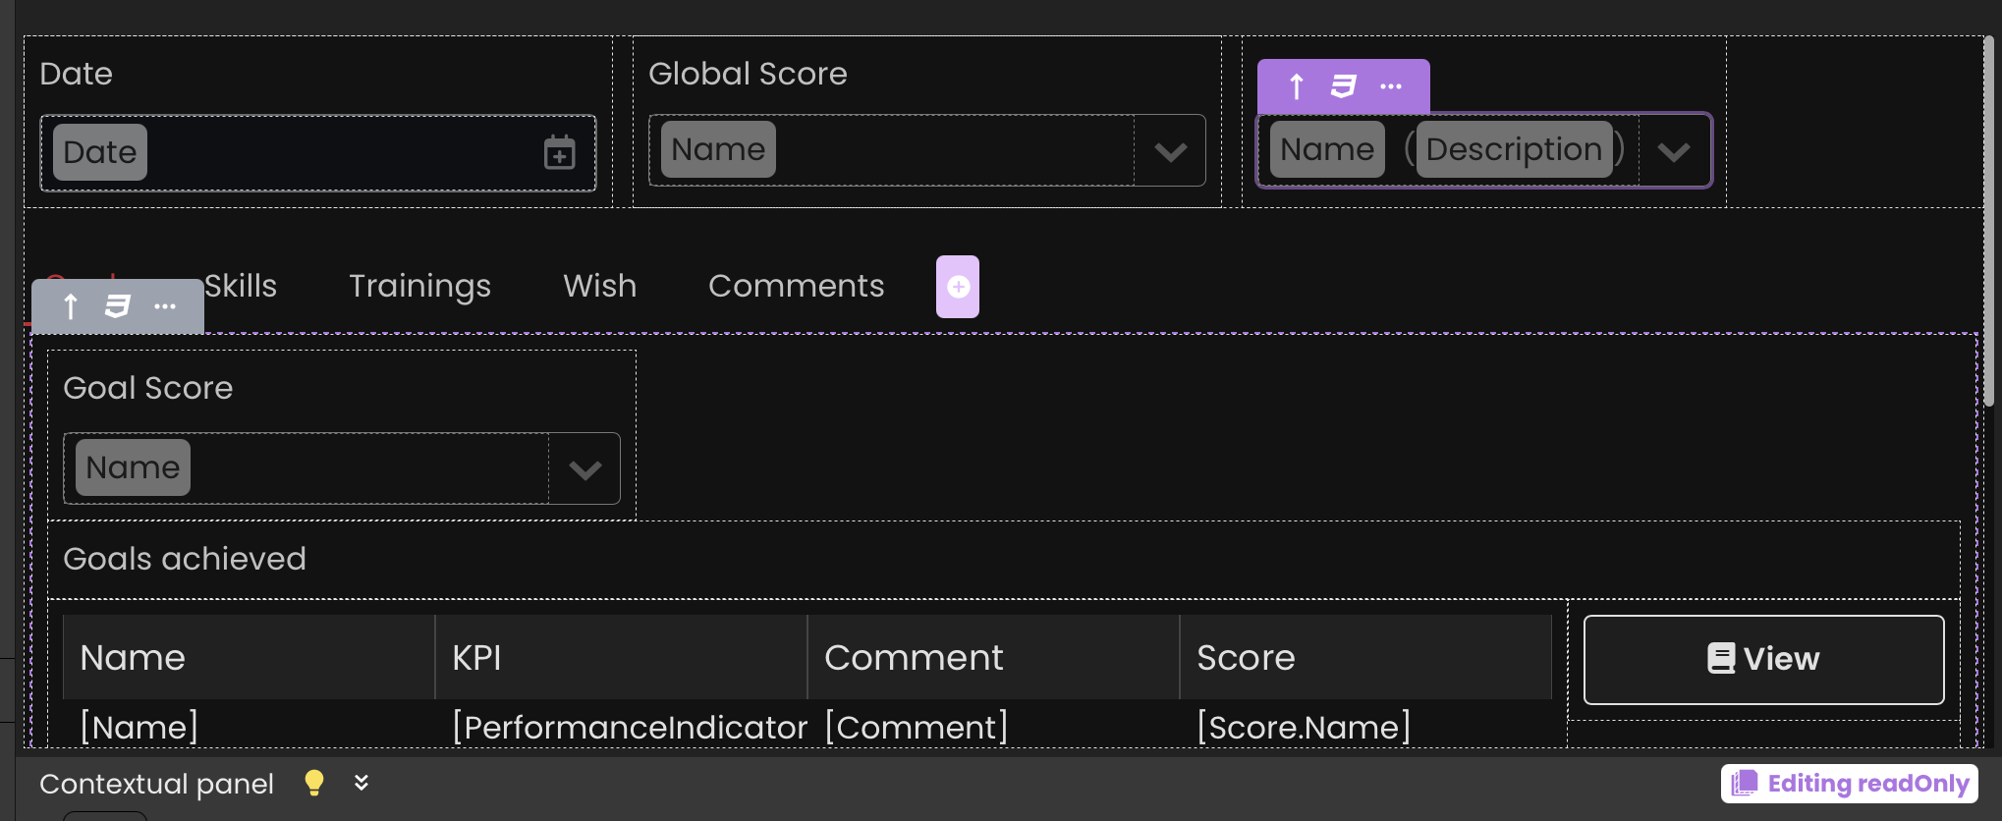The height and width of the screenshot is (821, 2002).
Task: Switch to the Trainings tab
Action: click(x=419, y=286)
